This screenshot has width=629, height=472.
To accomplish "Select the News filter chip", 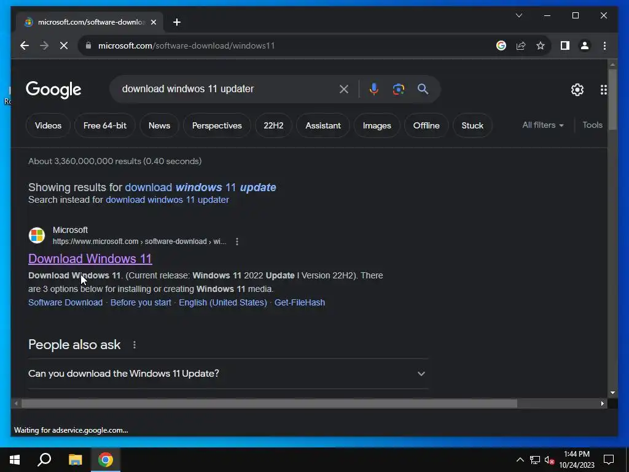I will tap(159, 125).
